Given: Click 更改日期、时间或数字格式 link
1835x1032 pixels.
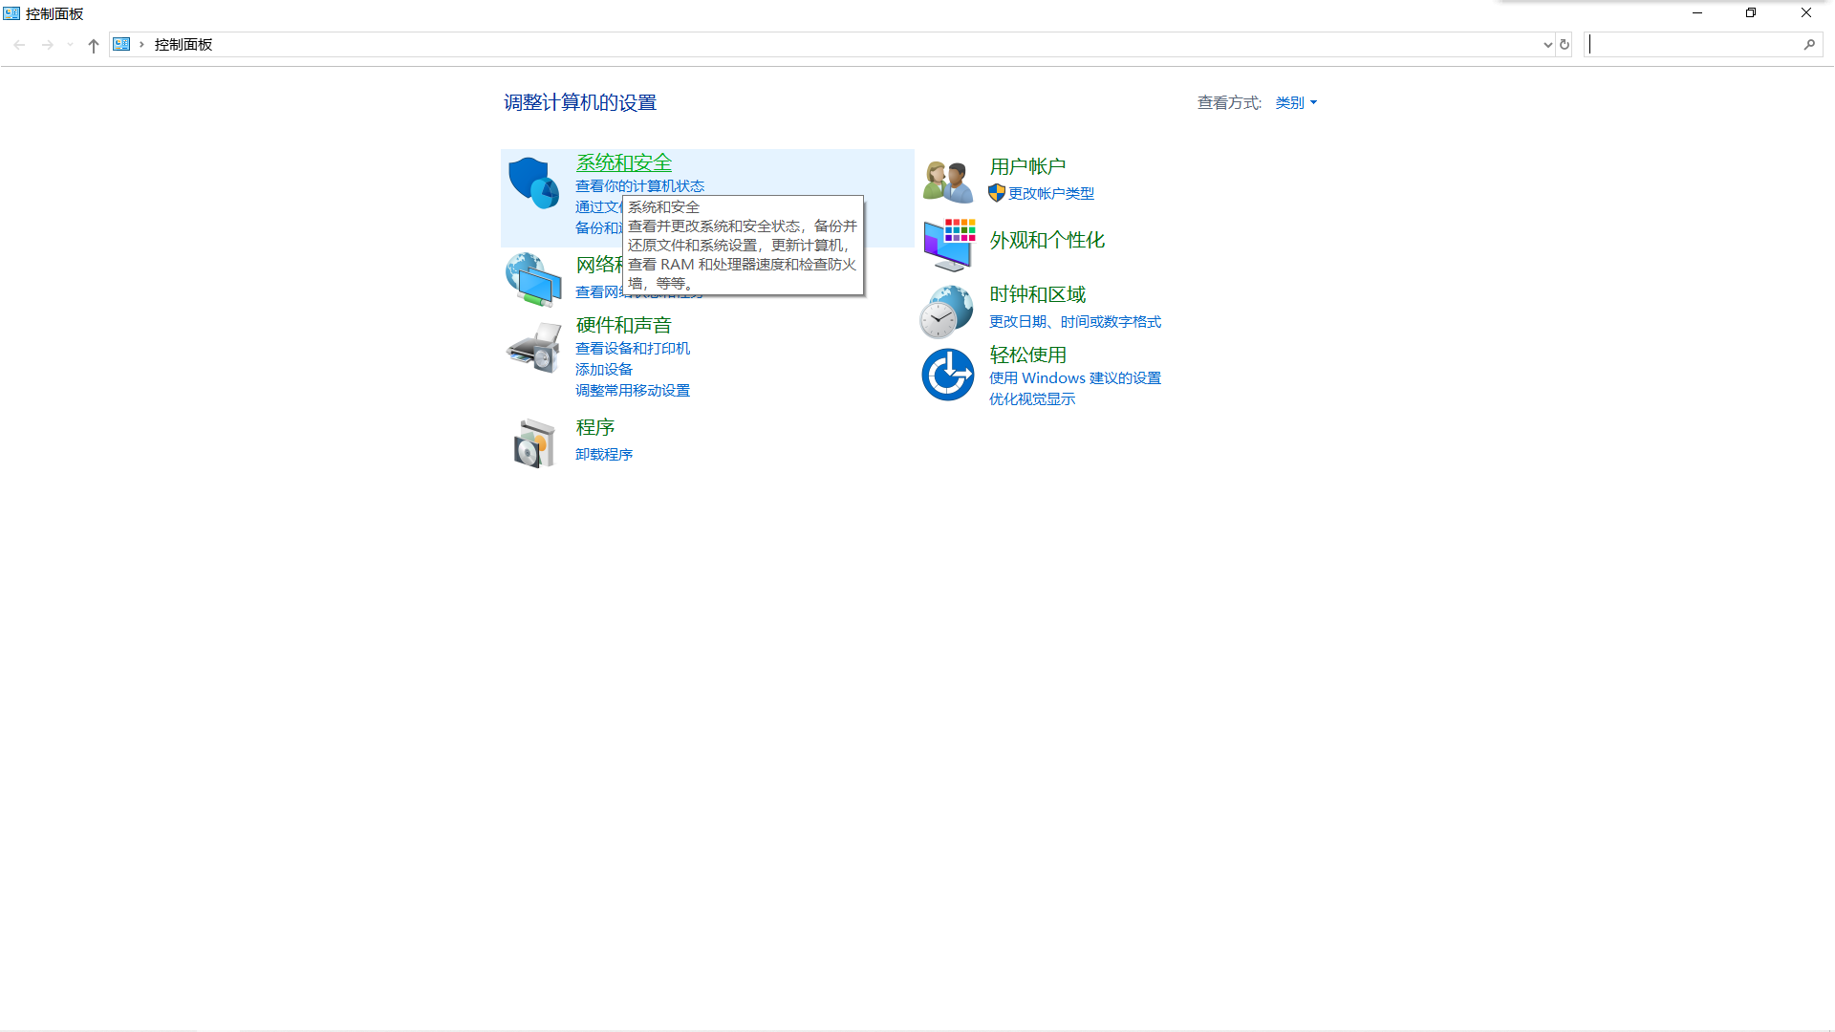Looking at the screenshot, I should [x=1074, y=321].
